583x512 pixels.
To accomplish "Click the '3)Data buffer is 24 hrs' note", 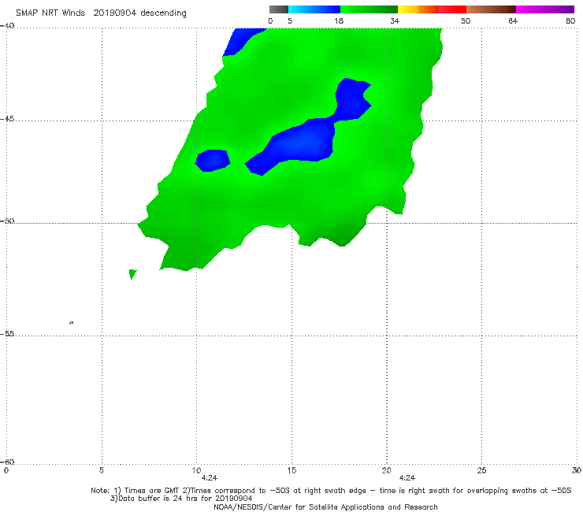I will (x=181, y=499).
